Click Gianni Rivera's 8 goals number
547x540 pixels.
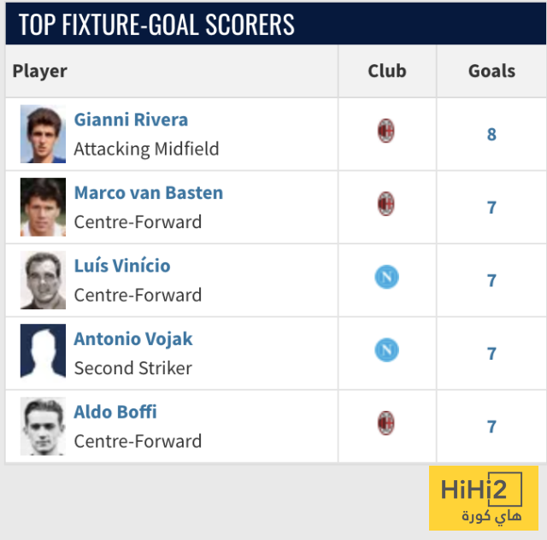tap(491, 134)
